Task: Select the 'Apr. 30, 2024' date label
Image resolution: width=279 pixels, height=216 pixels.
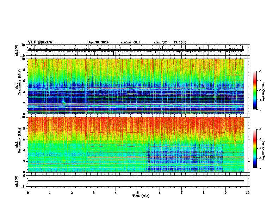Action: 98,42
